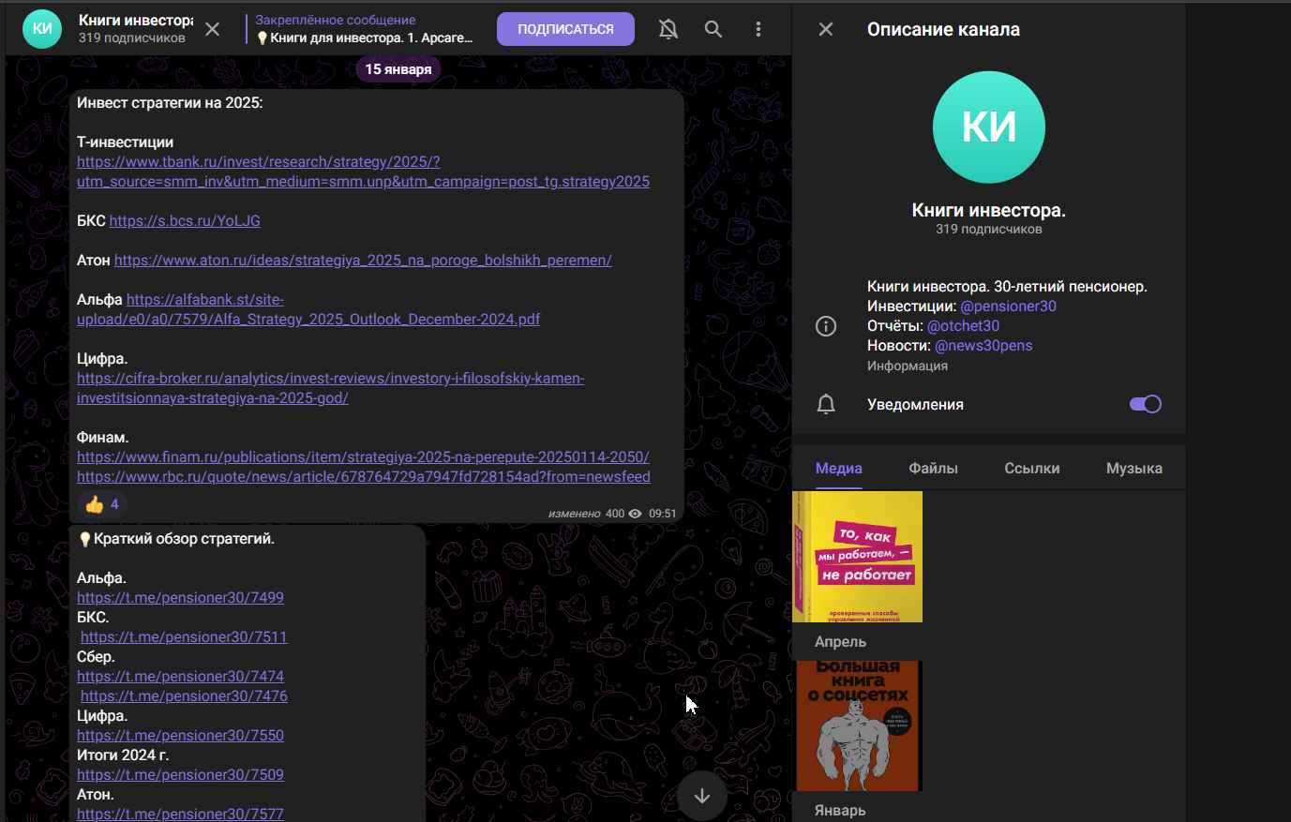Screen dimensions: 1291x822
Task: Open the Атон aton.ru strategy link
Action: click(x=363, y=261)
